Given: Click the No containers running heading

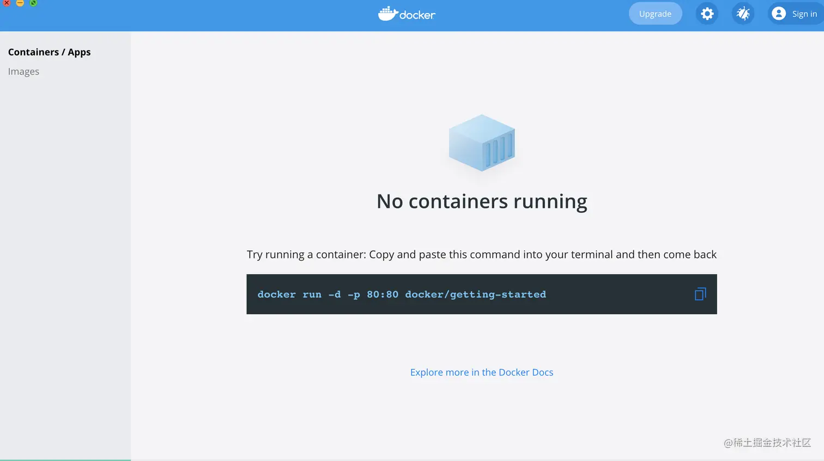Looking at the screenshot, I should 482,201.
